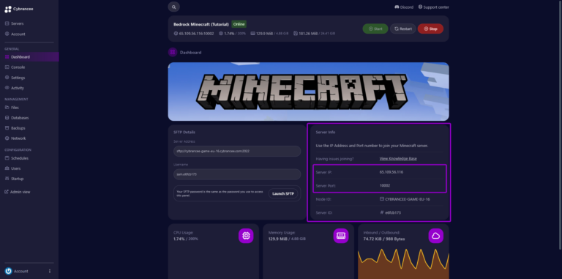Open the Files manager
This screenshot has height=279, width=562.
[x=15, y=108]
